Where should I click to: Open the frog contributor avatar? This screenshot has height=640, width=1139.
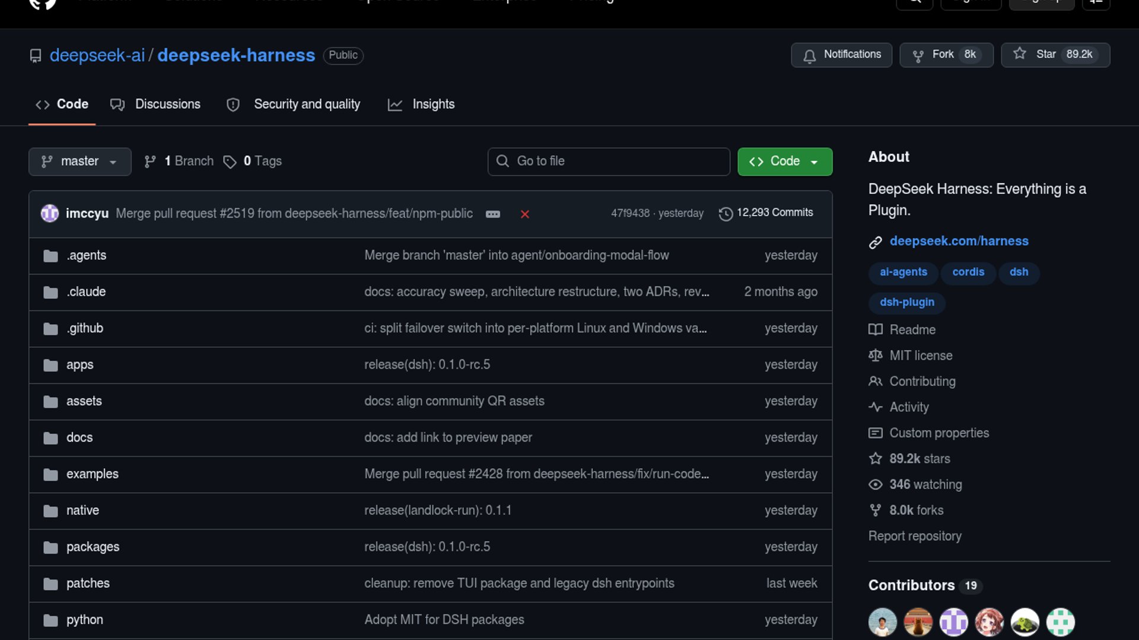[x=1025, y=622]
